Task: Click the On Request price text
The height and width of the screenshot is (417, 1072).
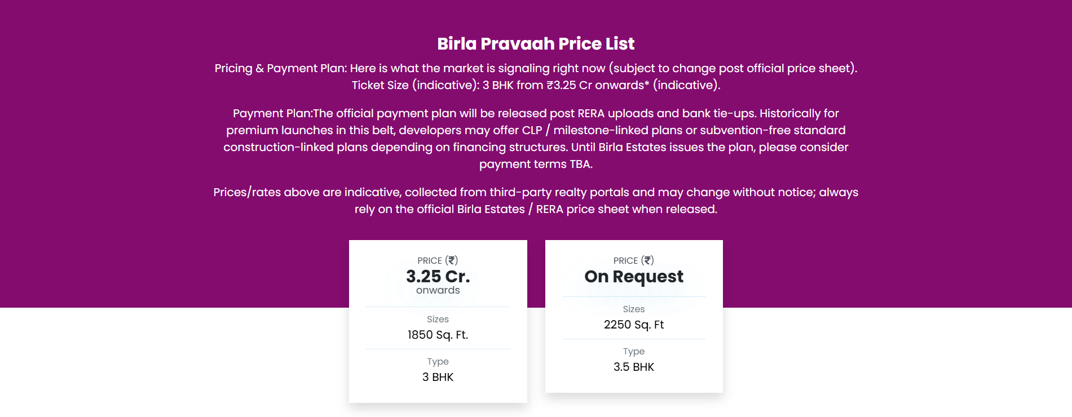Action: [x=633, y=277]
